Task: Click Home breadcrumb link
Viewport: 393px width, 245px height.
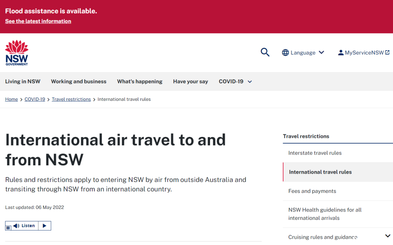Action: [x=12, y=99]
